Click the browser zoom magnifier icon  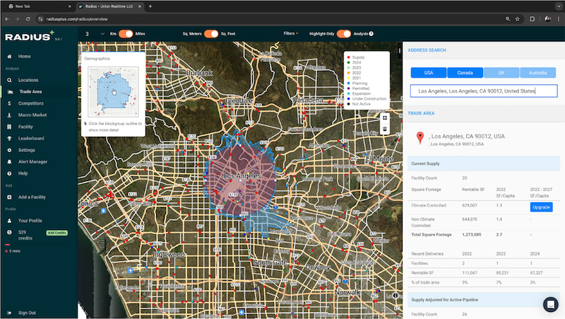point(508,19)
